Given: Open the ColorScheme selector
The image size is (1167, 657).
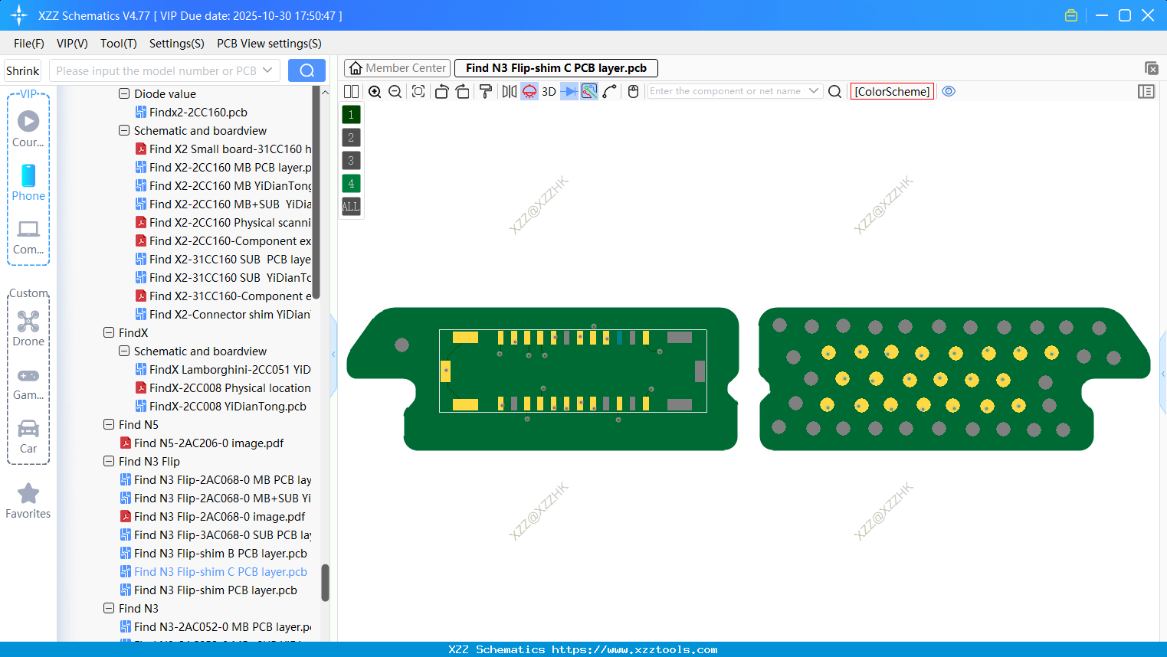Looking at the screenshot, I should click(x=892, y=91).
